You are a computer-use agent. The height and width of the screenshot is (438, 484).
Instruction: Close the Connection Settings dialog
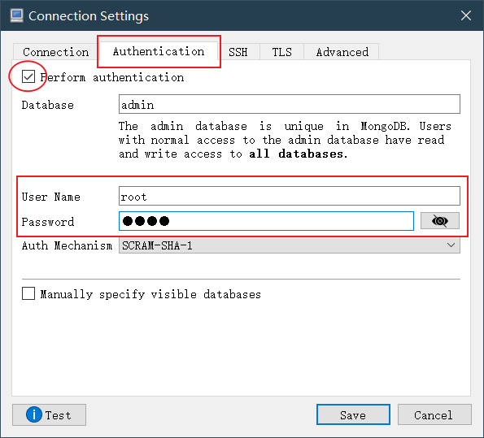tap(466, 15)
